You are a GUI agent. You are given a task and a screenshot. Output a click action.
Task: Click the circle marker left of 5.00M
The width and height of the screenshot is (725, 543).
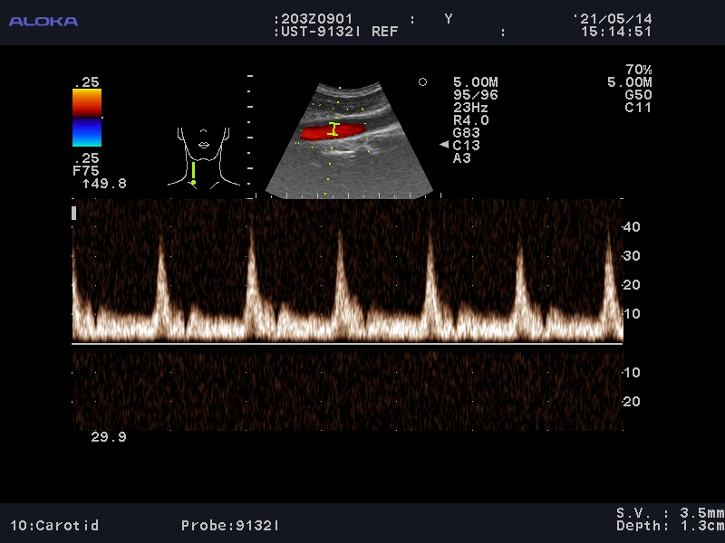coord(422,82)
